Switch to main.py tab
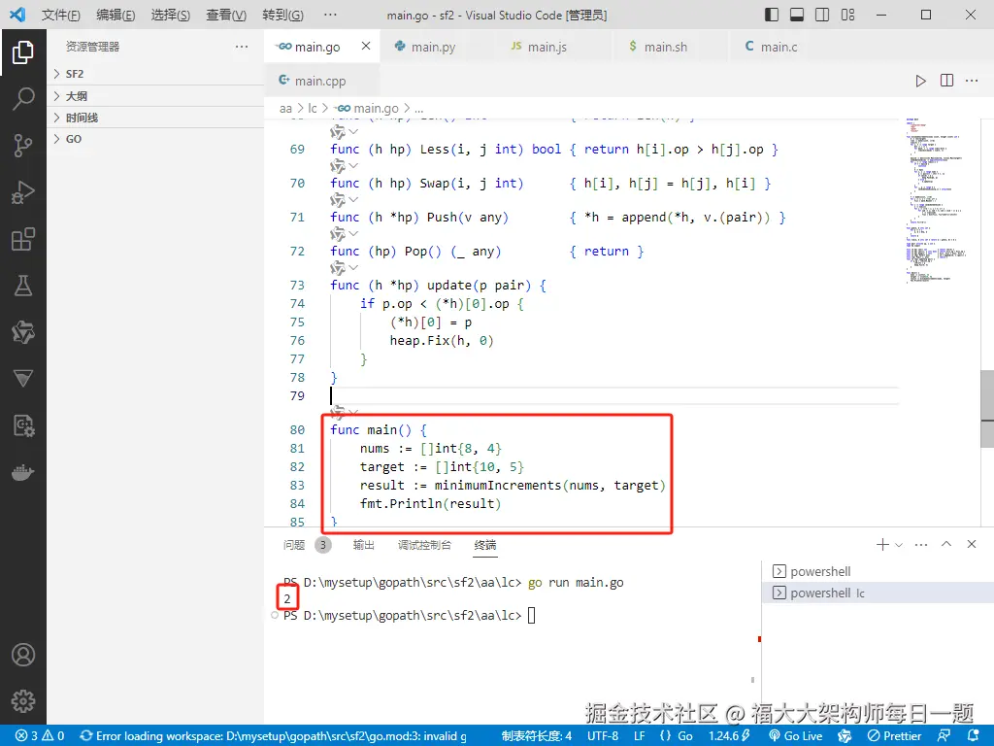994x746 pixels. coord(433,47)
